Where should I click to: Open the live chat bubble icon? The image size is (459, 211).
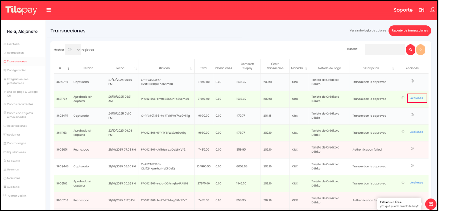(x=431, y=204)
